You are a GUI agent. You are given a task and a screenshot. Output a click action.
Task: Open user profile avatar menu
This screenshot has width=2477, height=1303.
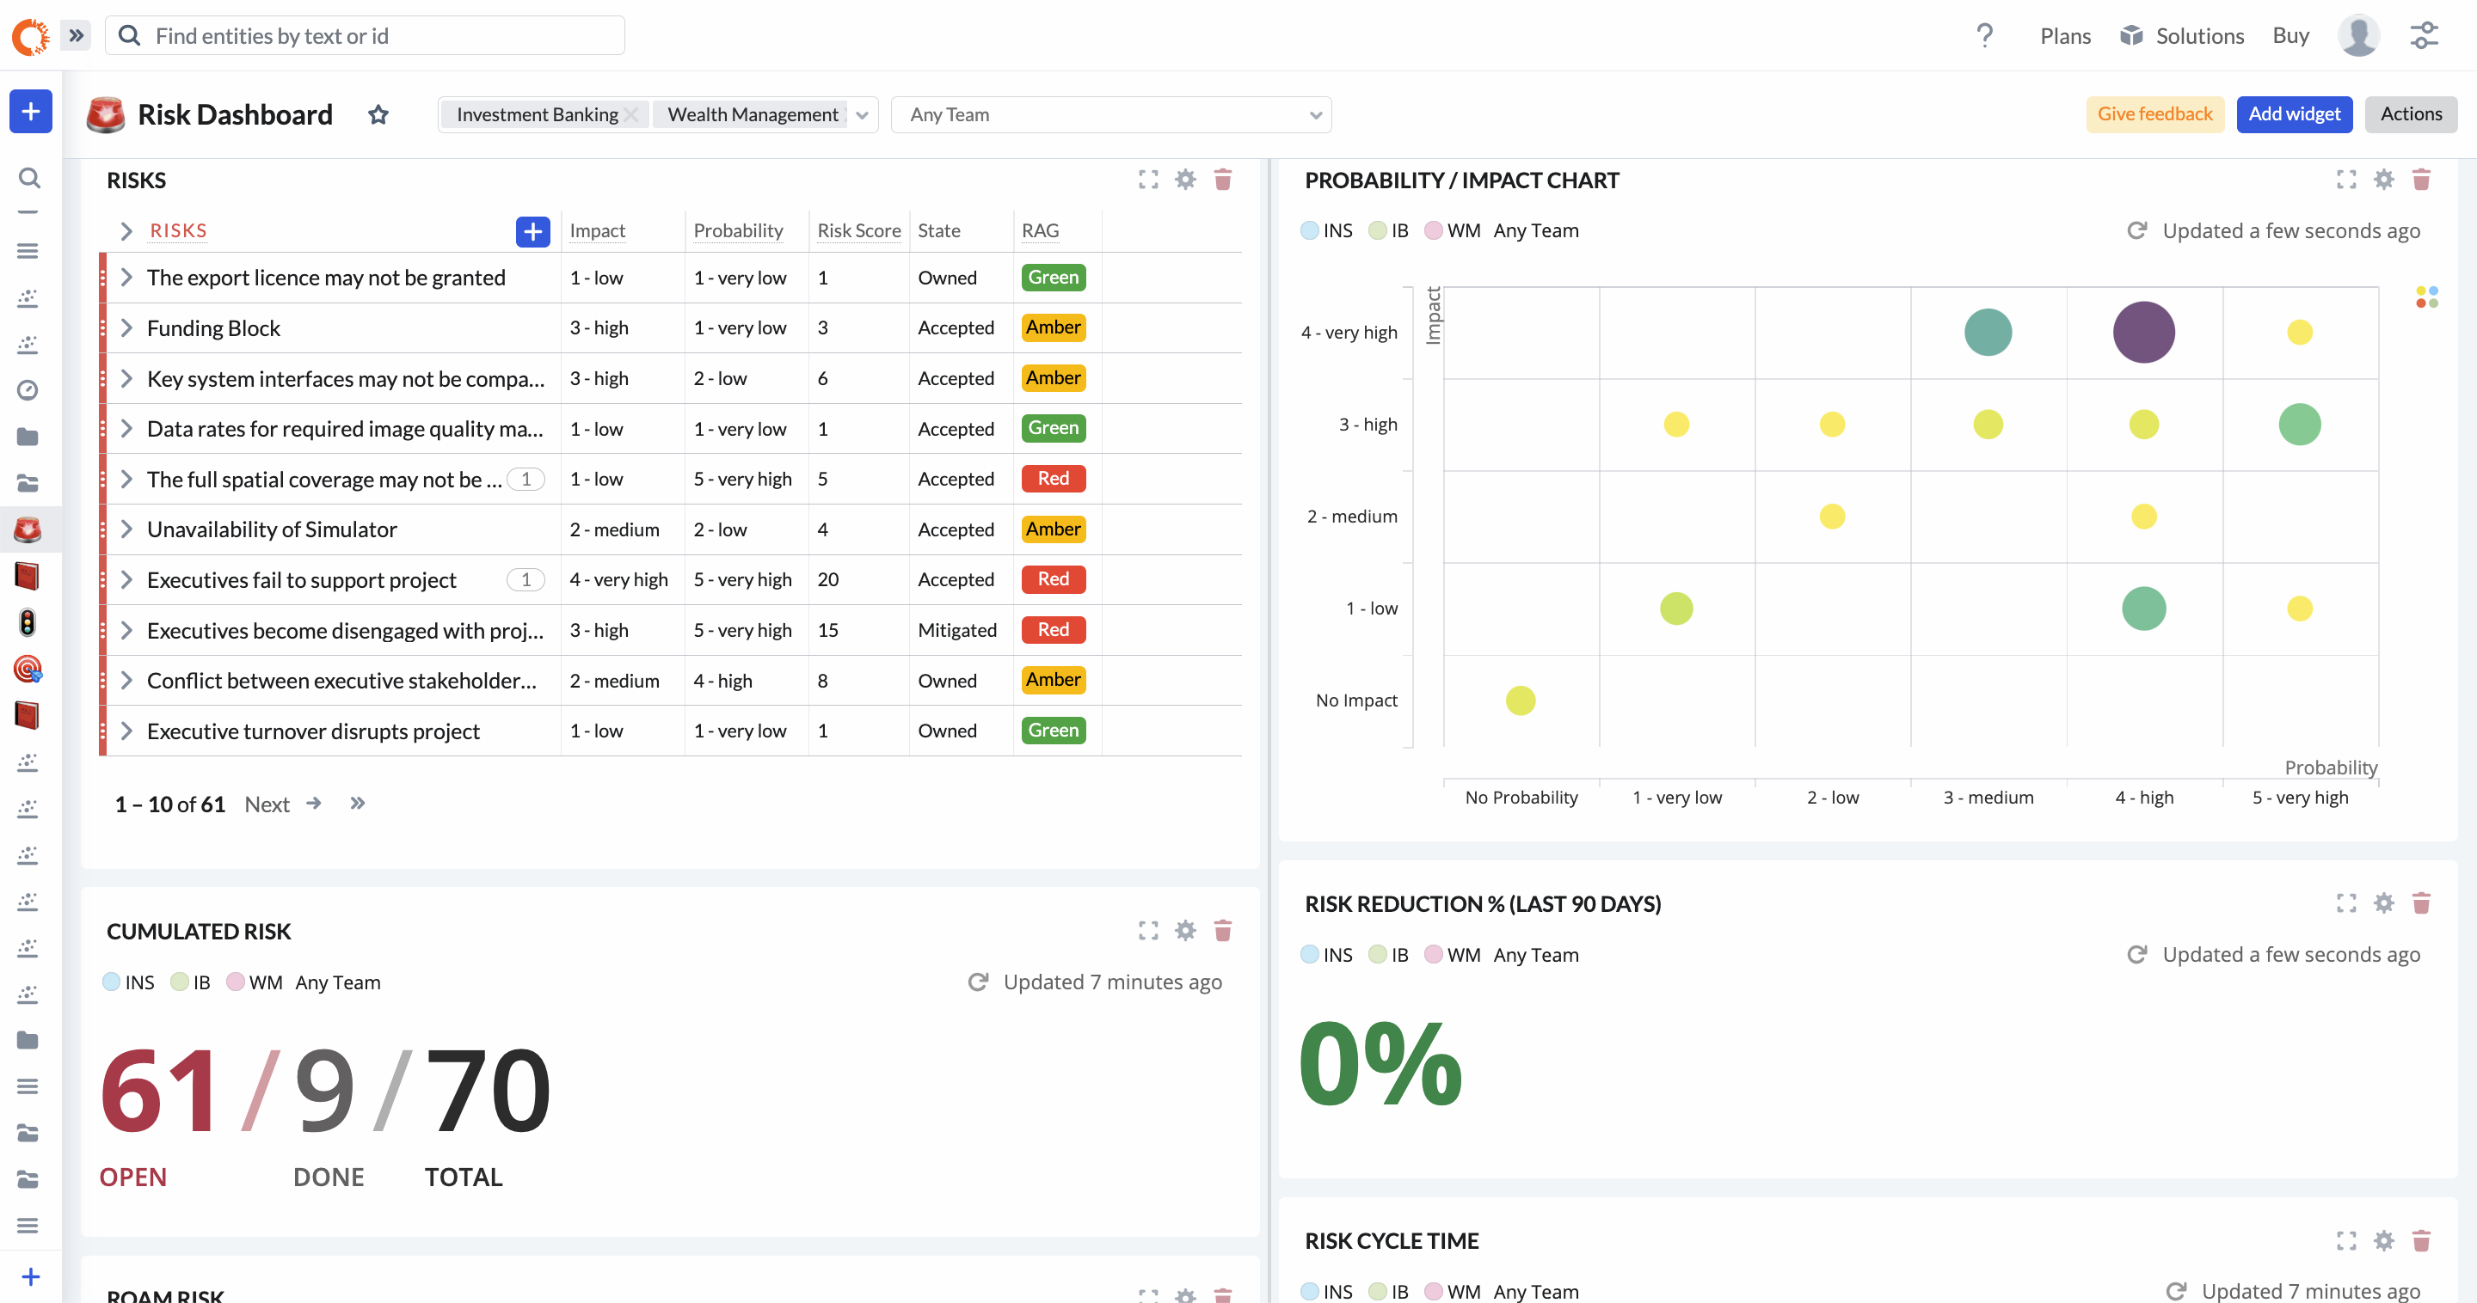tap(2358, 35)
